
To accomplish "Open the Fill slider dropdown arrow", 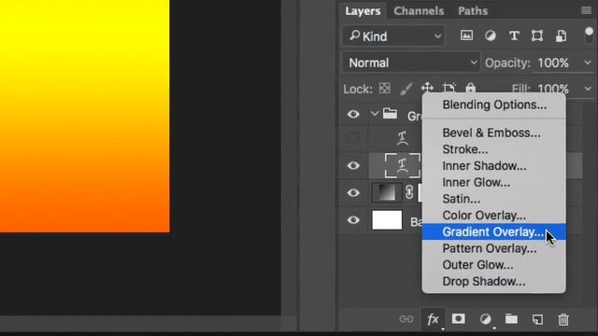I will point(588,89).
